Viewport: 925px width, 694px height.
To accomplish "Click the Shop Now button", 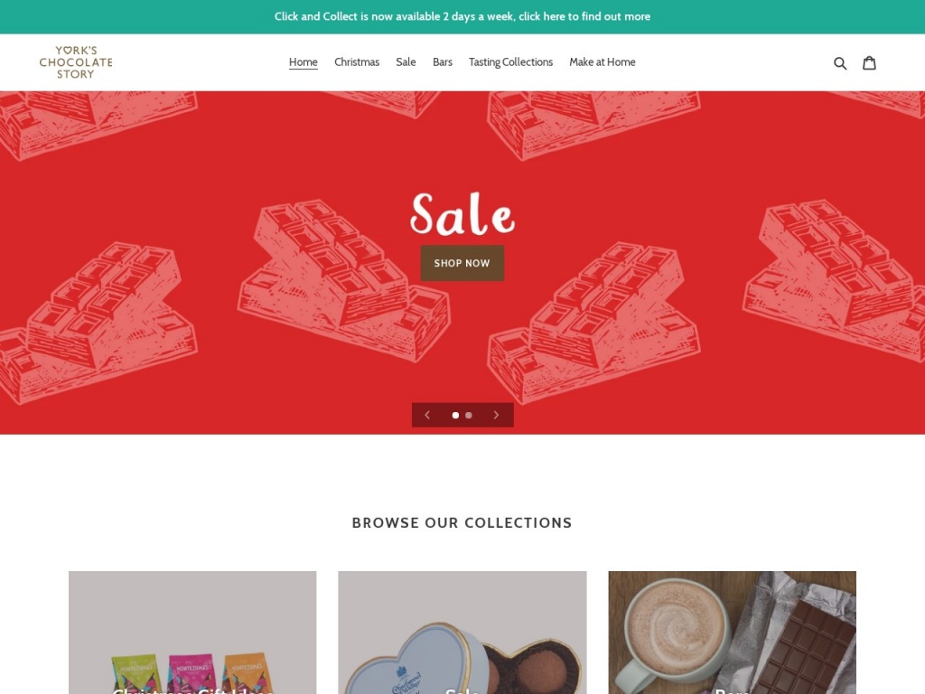I will click(x=462, y=263).
